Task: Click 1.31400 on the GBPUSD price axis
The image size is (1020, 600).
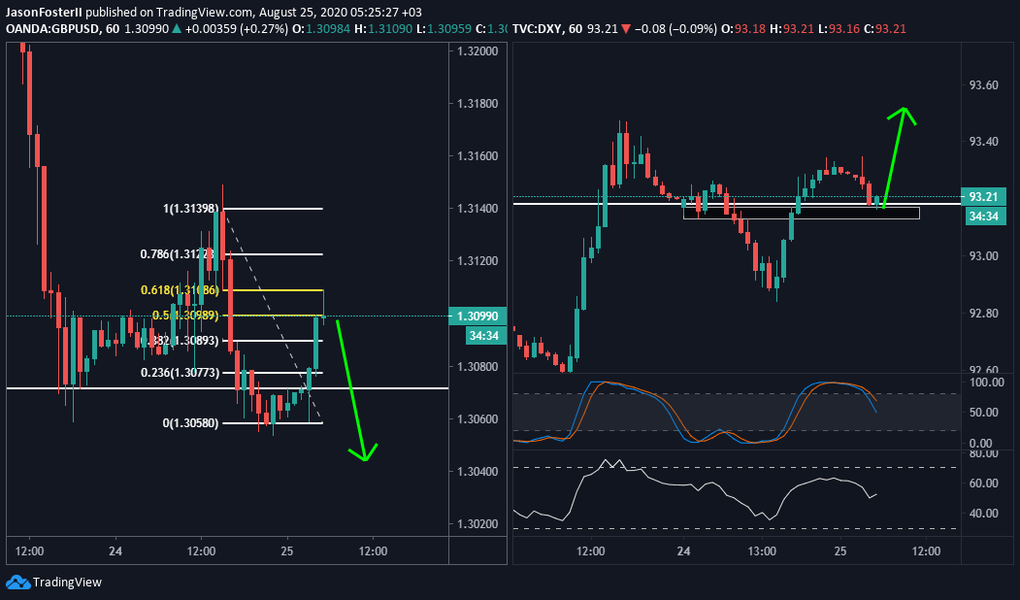Action: point(477,208)
